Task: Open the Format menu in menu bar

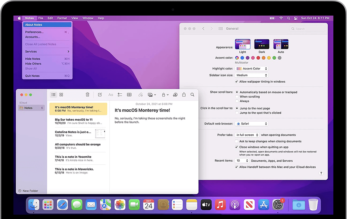Action: (x=62, y=18)
